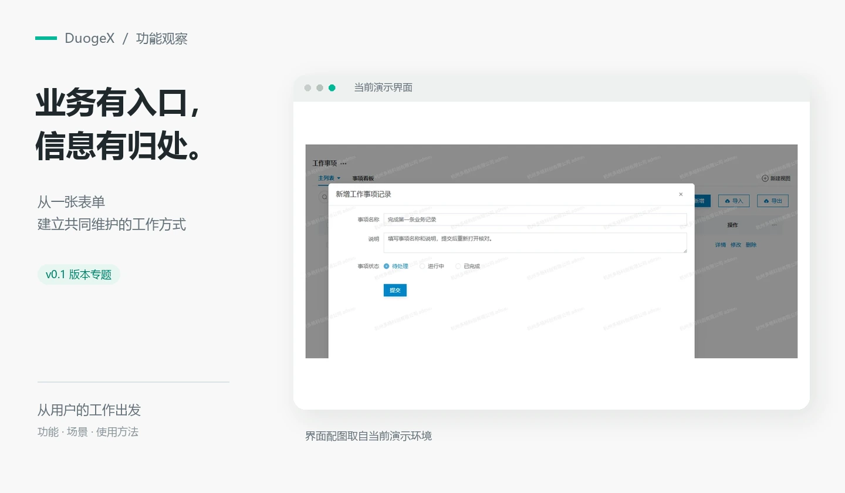Click the 导入 button
845x493 pixels.
tap(734, 201)
